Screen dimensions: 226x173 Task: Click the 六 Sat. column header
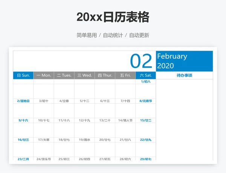click(146, 75)
